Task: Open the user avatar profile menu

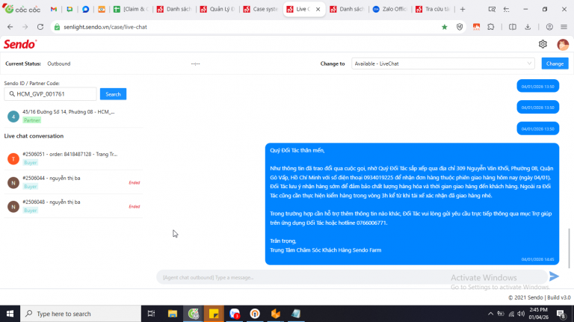Action: click(563, 45)
